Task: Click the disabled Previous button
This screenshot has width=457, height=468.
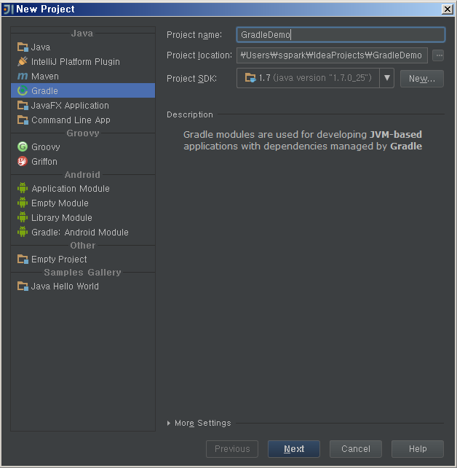Action: [232, 448]
